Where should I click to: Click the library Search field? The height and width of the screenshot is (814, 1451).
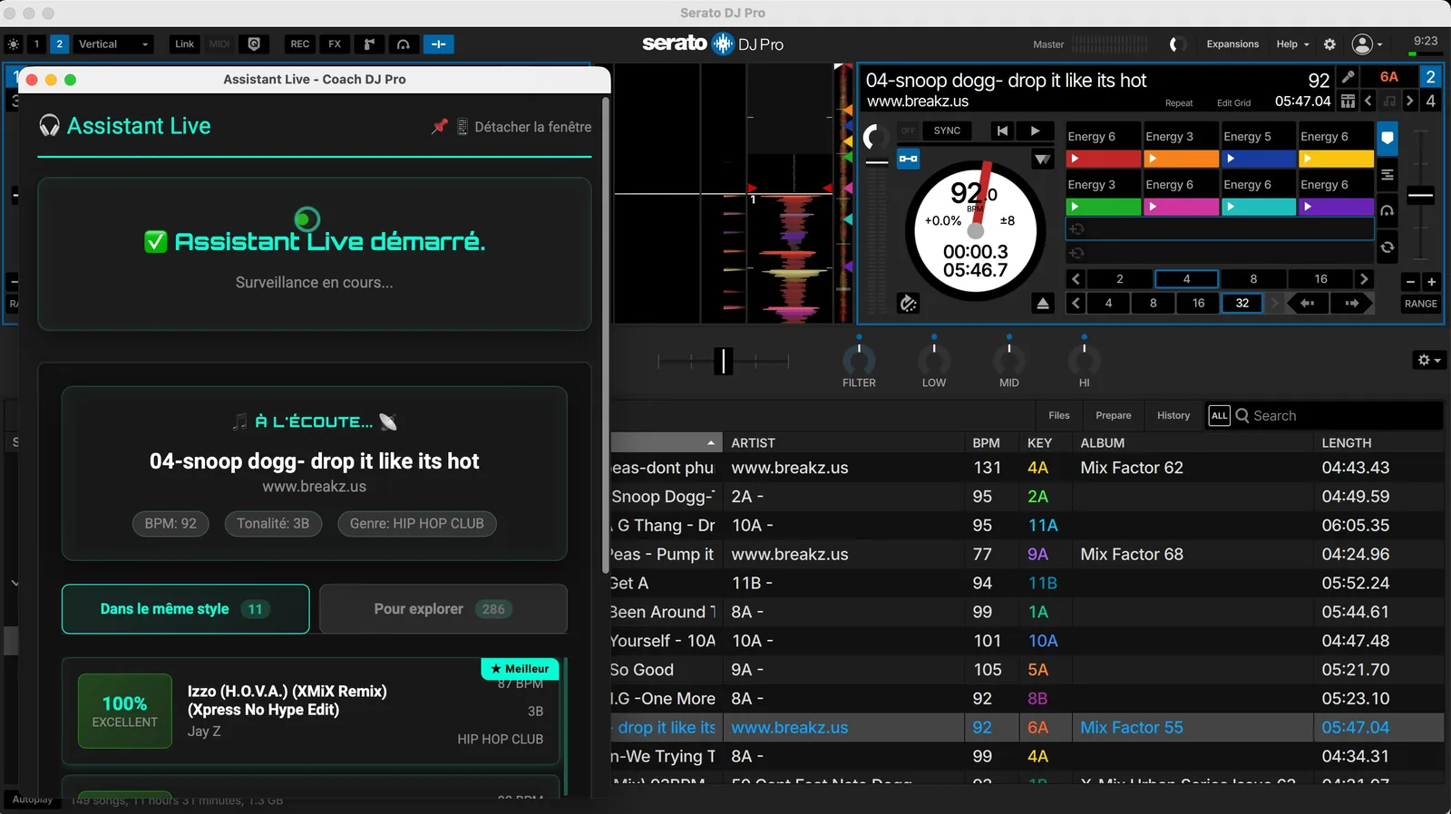tap(1338, 416)
